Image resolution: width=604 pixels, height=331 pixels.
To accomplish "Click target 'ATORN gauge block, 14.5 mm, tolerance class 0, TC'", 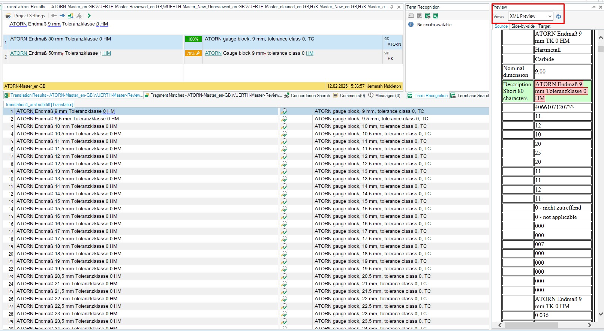I will 373,194.
